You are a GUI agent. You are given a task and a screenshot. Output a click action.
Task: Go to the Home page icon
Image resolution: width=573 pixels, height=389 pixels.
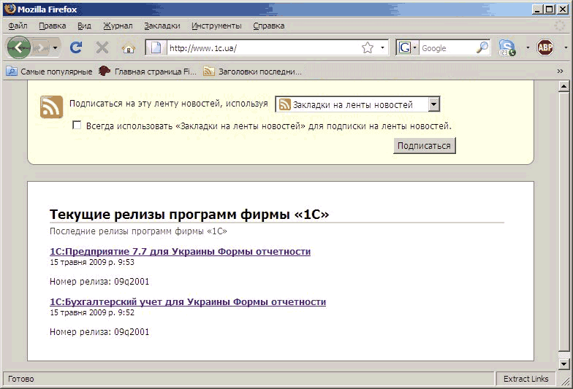(129, 48)
